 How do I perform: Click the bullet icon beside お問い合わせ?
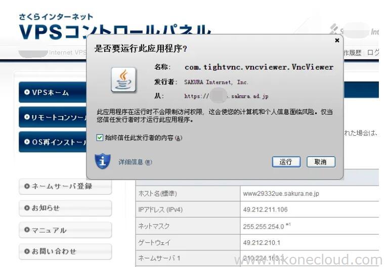click(x=27, y=251)
